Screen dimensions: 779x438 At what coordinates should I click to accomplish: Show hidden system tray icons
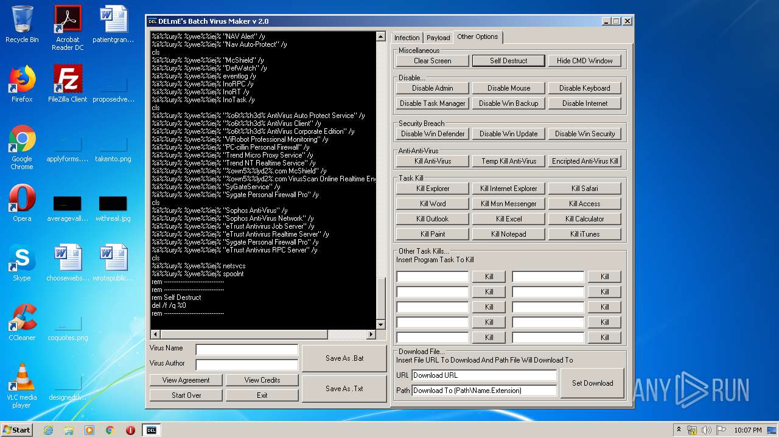pyautogui.click(x=679, y=430)
